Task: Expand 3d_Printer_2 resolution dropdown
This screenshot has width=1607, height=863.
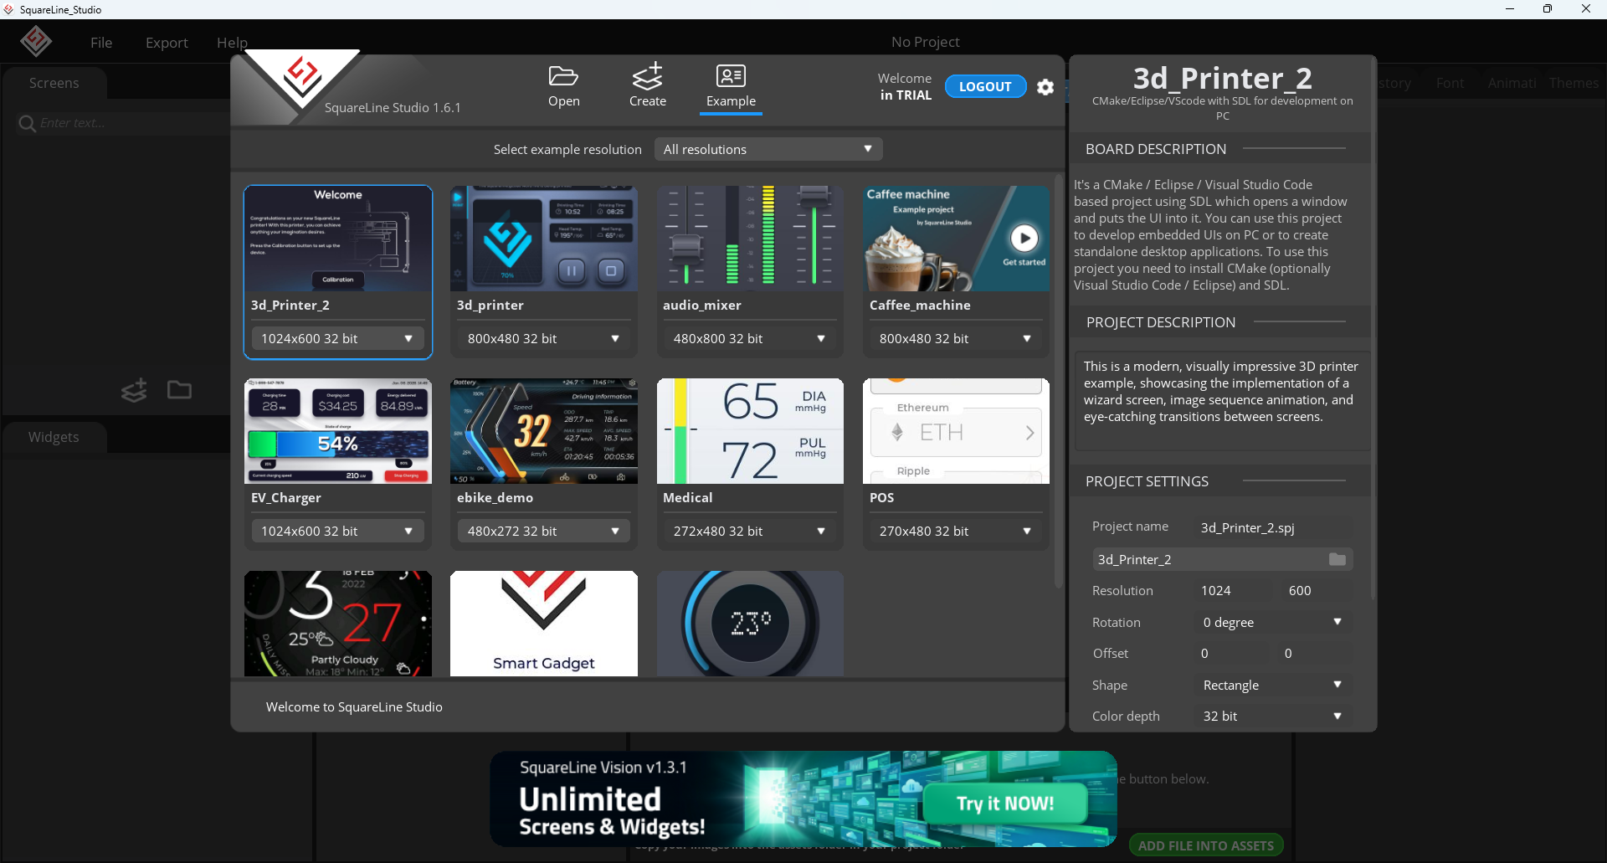Action: coord(337,338)
